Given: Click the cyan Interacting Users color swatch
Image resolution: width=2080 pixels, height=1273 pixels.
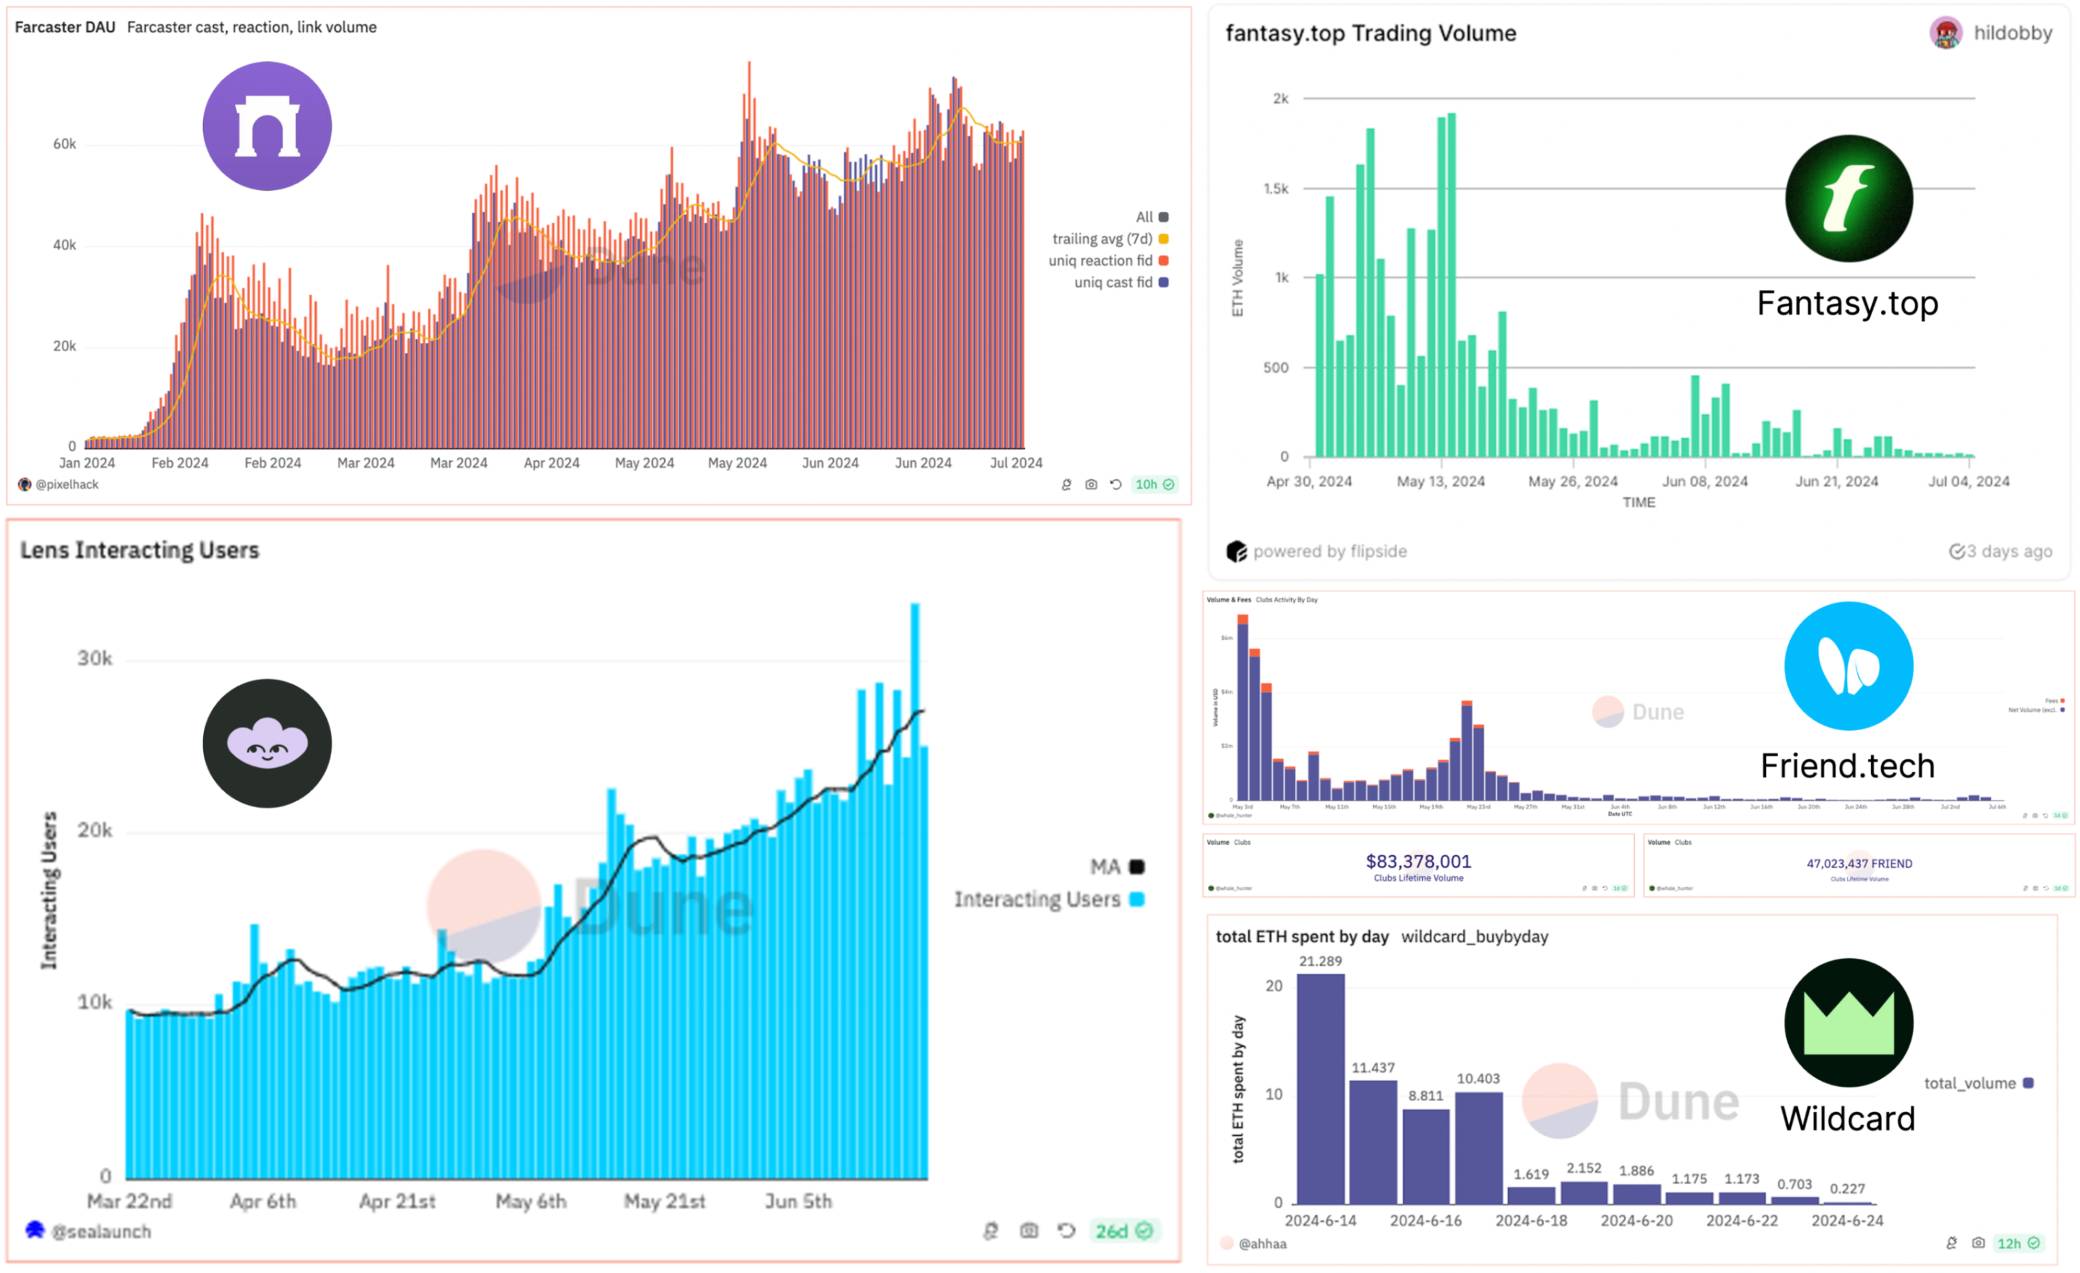Looking at the screenshot, I should coord(1137,900).
